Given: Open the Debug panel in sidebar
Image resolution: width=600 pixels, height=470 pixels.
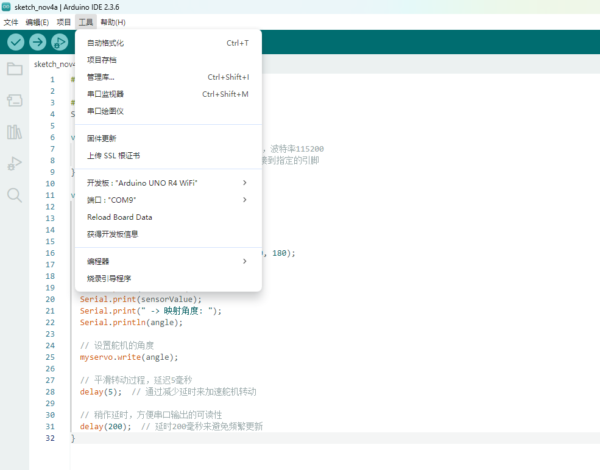Looking at the screenshot, I should click(15, 164).
